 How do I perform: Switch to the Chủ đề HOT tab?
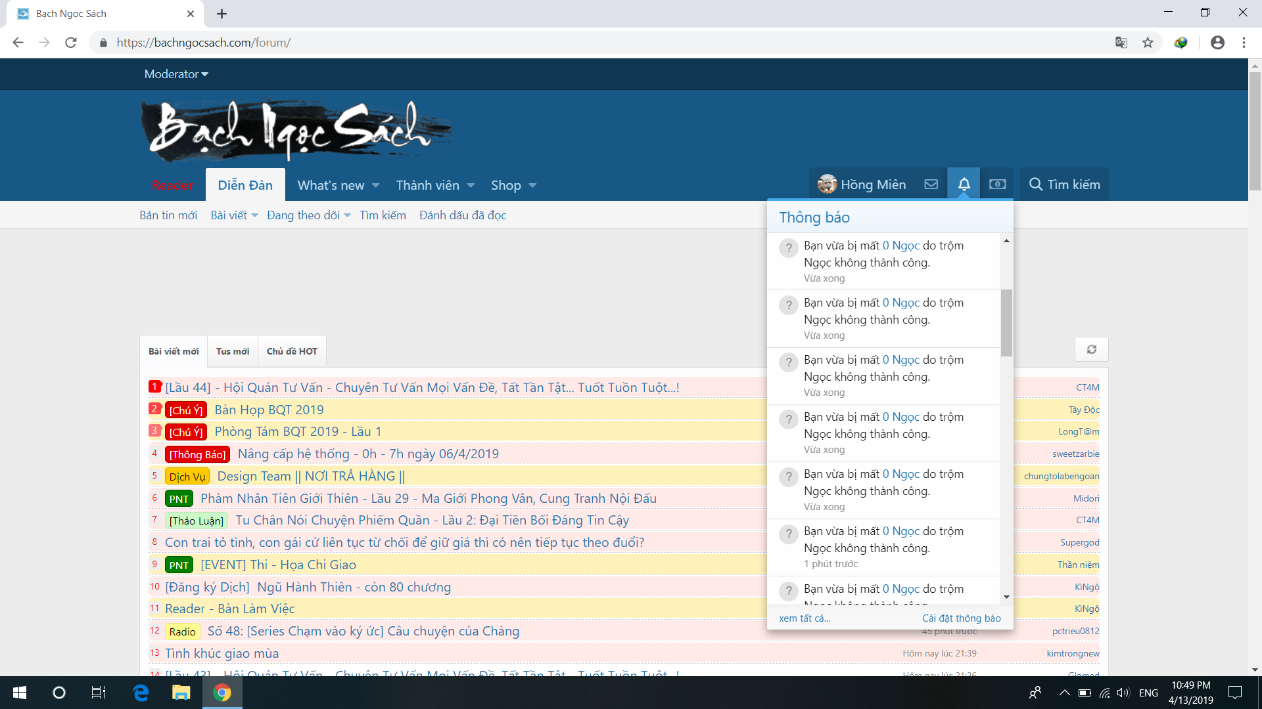tap(292, 351)
